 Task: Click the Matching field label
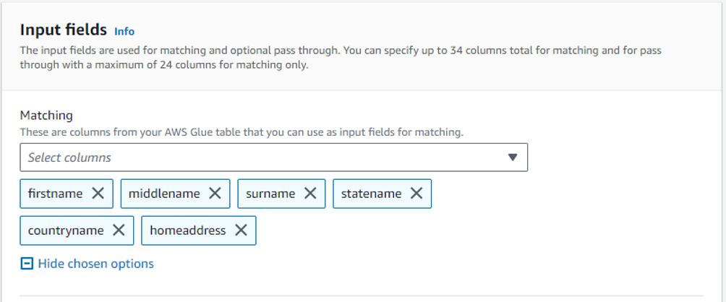tap(46, 116)
